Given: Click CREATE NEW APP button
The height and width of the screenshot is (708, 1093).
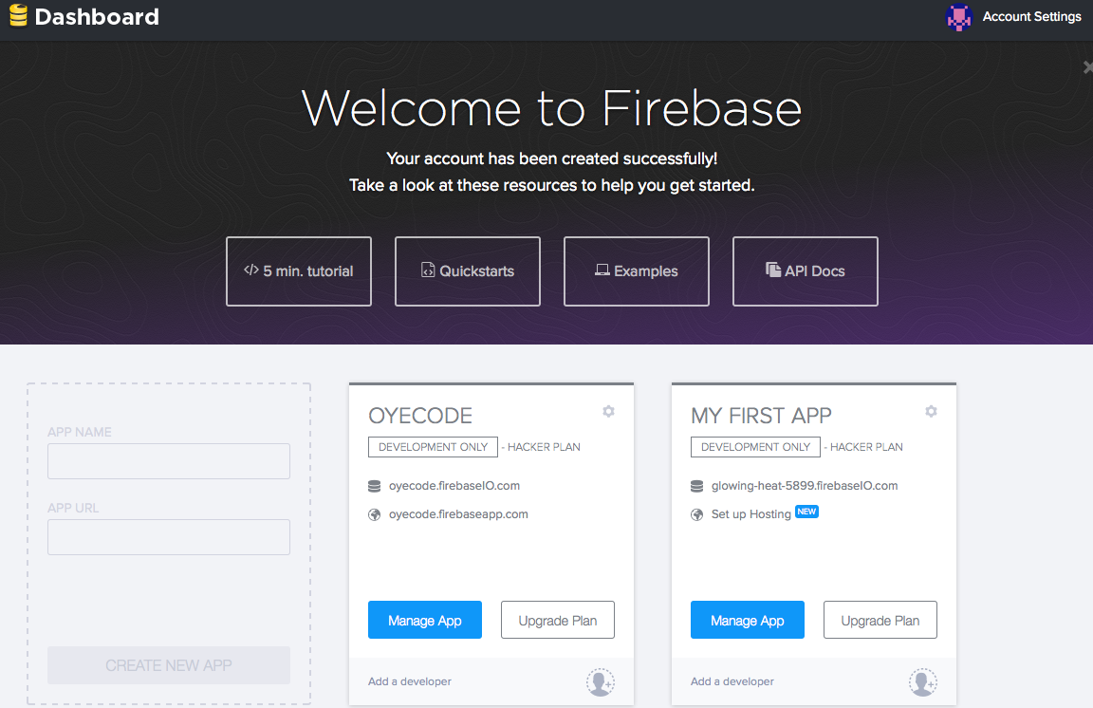Looking at the screenshot, I should click(x=169, y=665).
